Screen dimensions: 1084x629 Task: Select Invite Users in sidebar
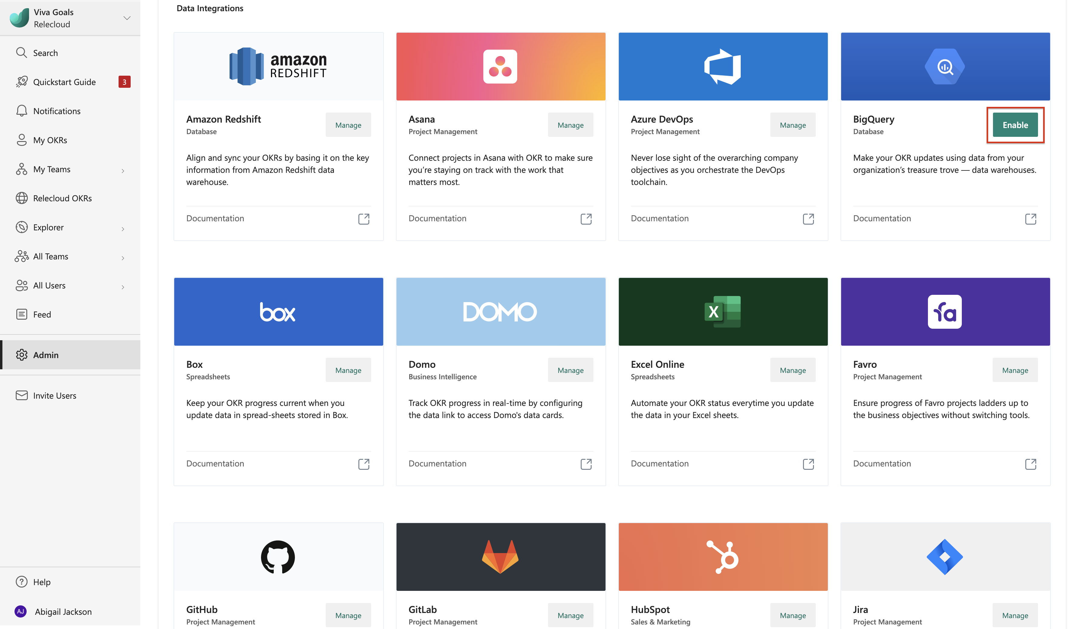click(x=70, y=395)
